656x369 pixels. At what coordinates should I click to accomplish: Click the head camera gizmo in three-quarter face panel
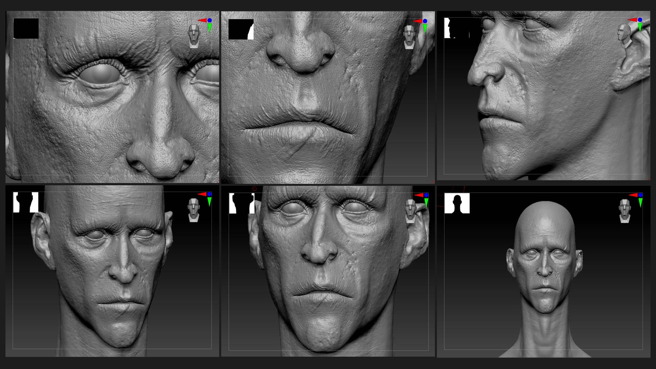point(194,210)
